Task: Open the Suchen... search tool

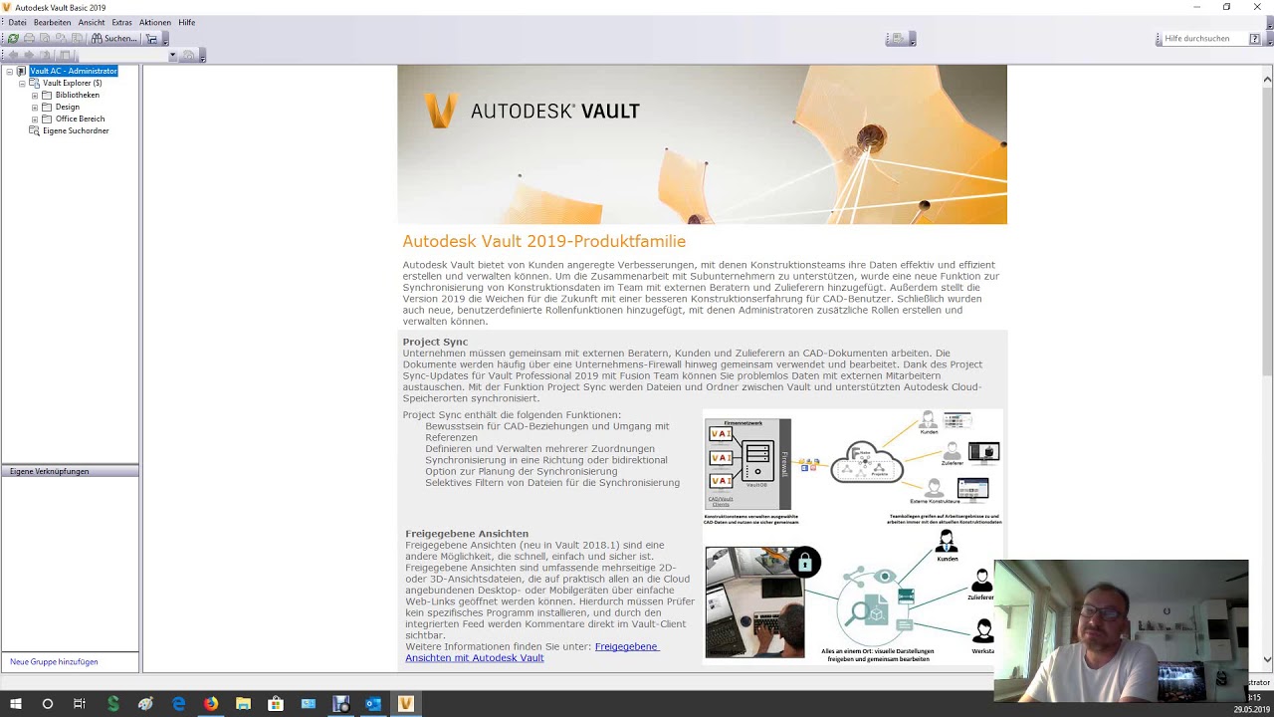Action: [113, 38]
